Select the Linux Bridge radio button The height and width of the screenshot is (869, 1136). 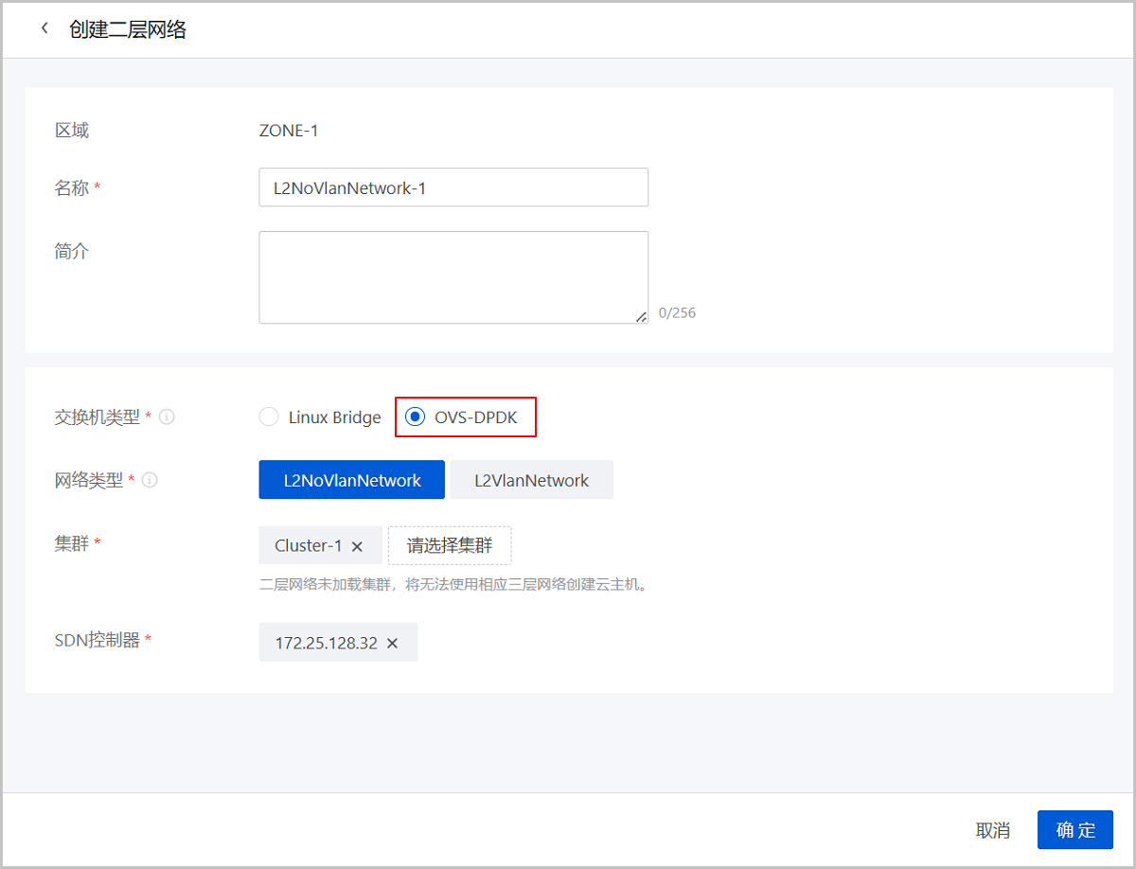269,417
